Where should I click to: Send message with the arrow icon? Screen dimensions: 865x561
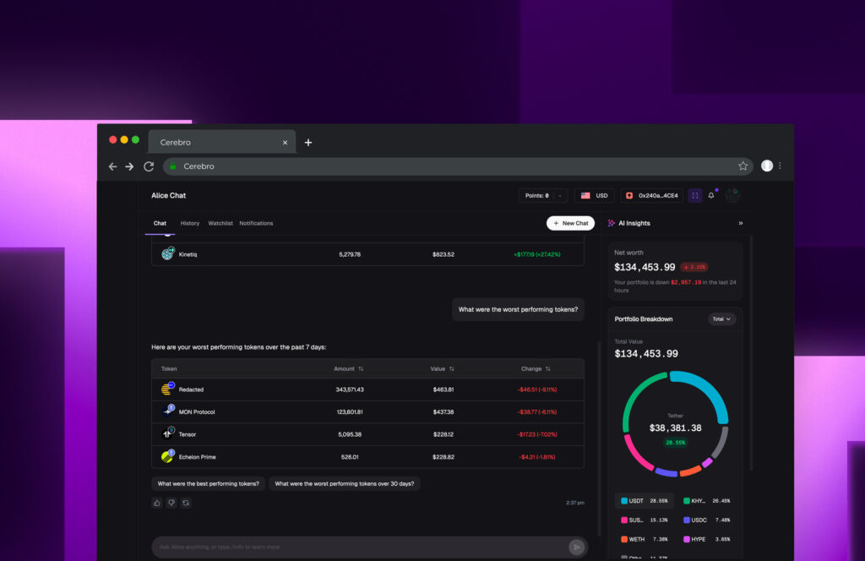point(576,547)
